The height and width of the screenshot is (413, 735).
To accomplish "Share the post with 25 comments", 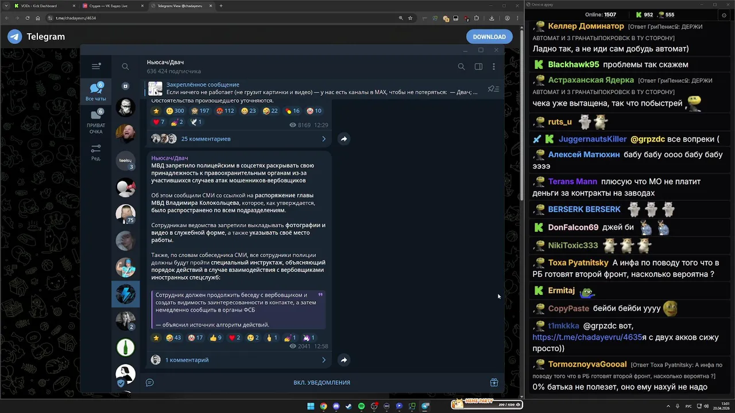I will pyautogui.click(x=343, y=139).
